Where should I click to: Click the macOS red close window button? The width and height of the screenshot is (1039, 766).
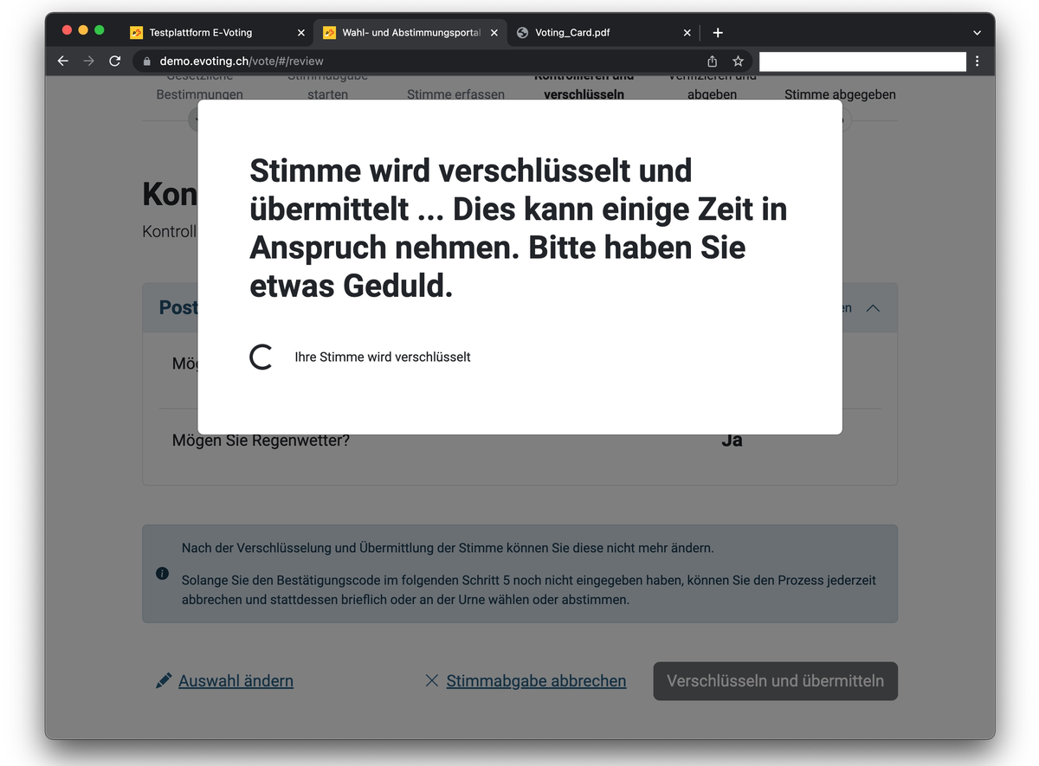click(67, 30)
